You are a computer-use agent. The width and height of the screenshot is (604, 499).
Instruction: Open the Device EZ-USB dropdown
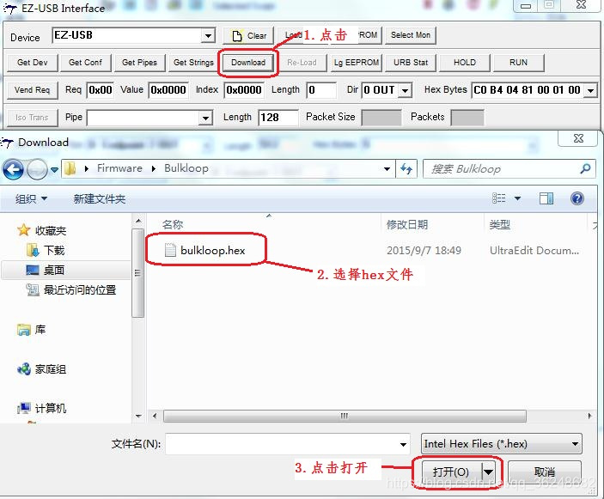pyautogui.click(x=208, y=36)
